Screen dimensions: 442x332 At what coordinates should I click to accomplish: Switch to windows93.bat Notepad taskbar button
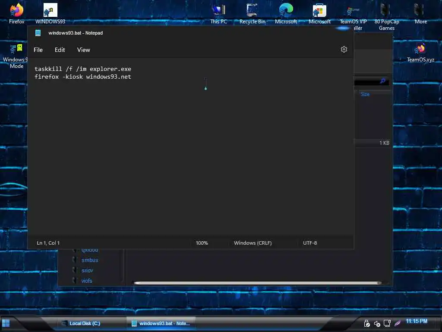[161, 323]
